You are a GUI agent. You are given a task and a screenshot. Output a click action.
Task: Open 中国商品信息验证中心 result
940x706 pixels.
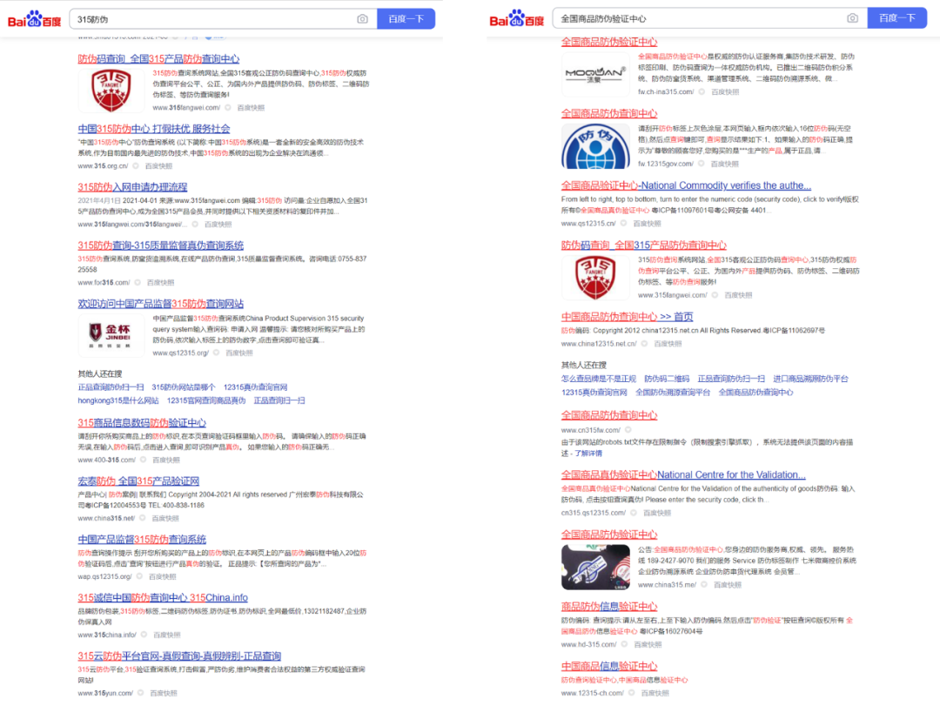tap(609, 667)
